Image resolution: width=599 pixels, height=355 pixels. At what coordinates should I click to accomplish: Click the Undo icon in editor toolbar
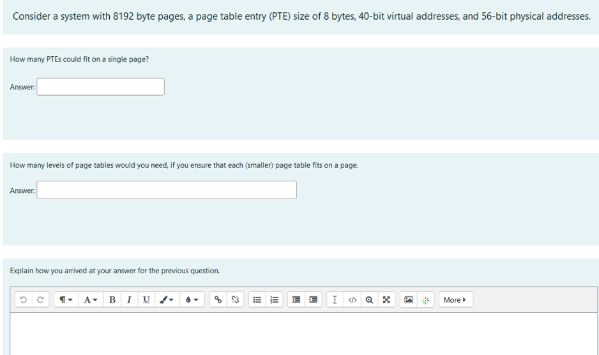23,299
